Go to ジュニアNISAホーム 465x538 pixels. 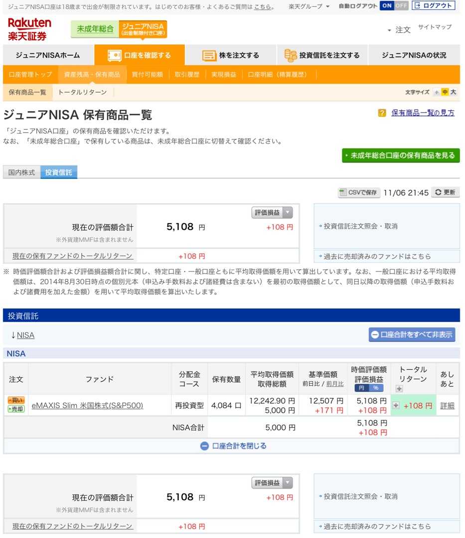pyautogui.click(x=48, y=55)
